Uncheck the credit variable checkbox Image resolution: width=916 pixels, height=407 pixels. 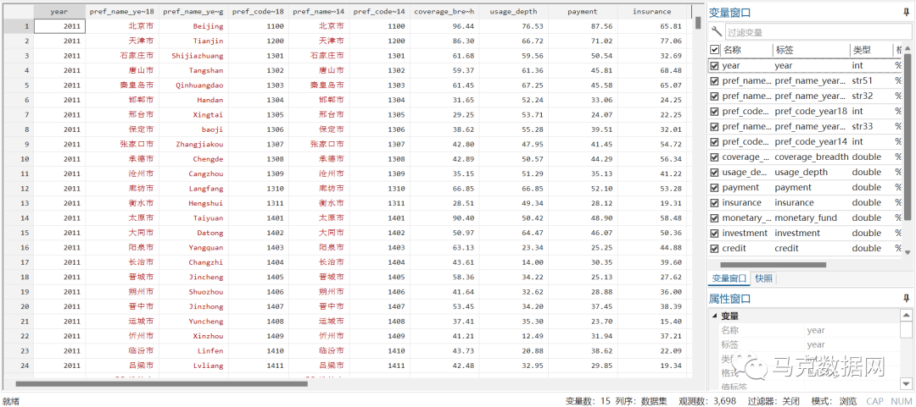click(x=714, y=249)
